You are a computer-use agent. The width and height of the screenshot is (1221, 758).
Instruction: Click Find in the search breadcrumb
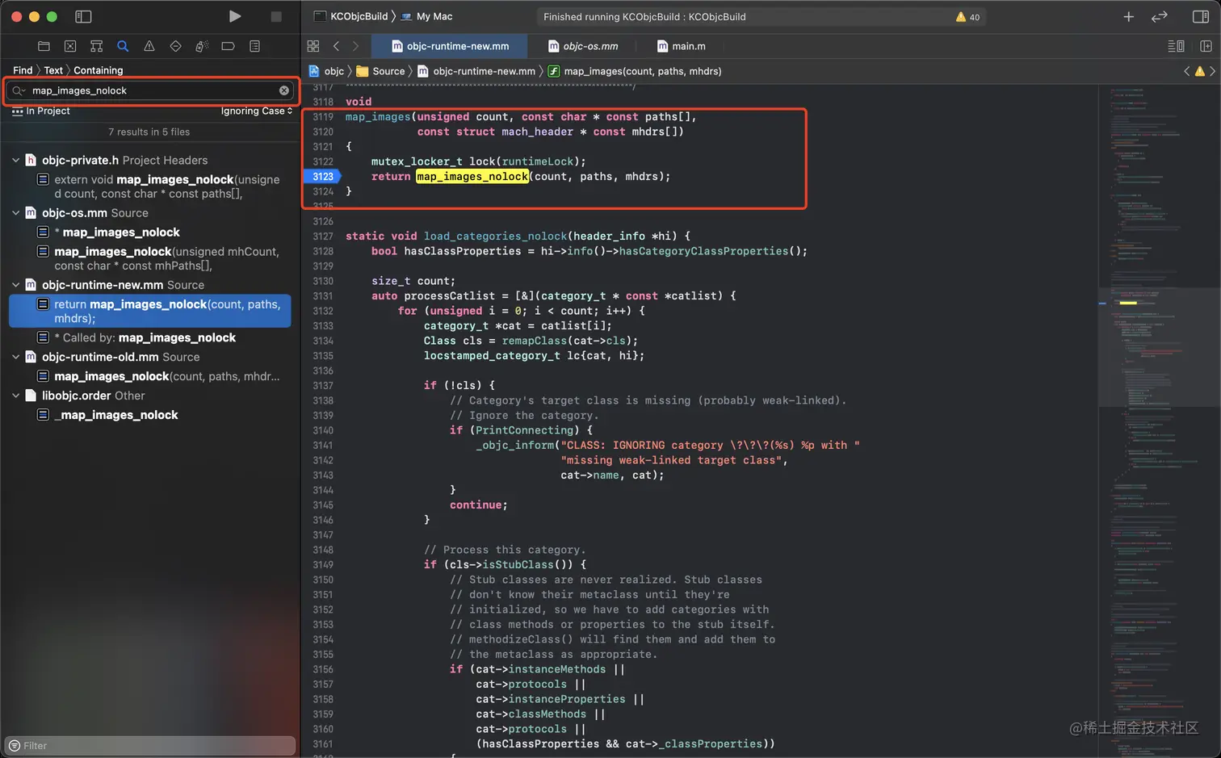(x=23, y=70)
